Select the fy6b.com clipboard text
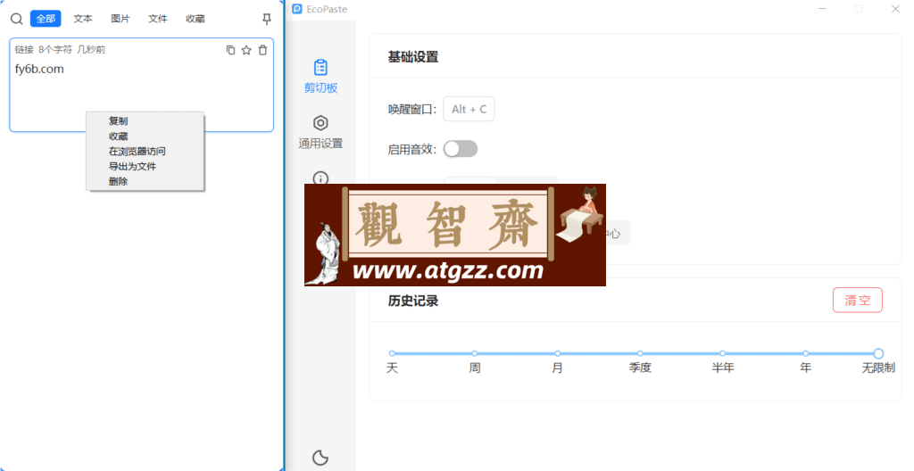 click(39, 69)
